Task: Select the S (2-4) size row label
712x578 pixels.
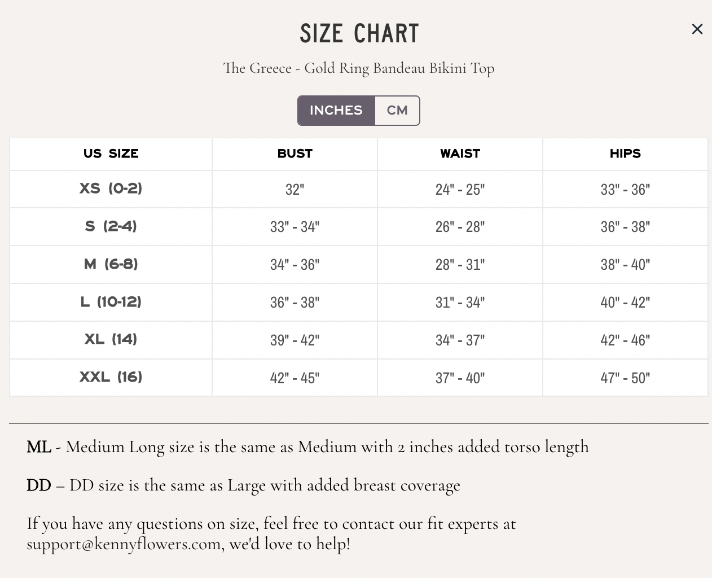Action: tap(111, 226)
